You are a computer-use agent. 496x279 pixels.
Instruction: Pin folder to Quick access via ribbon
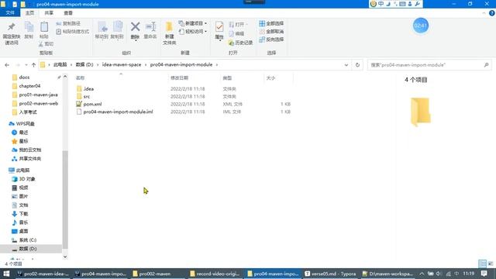(12, 33)
